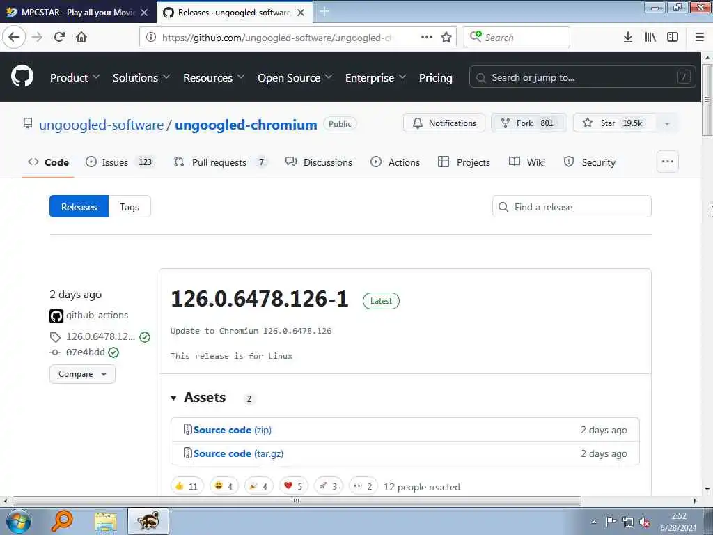Viewport: 713px width, 535px height.
Task: Expand the Open Source menu
Action: coord(295,78)
